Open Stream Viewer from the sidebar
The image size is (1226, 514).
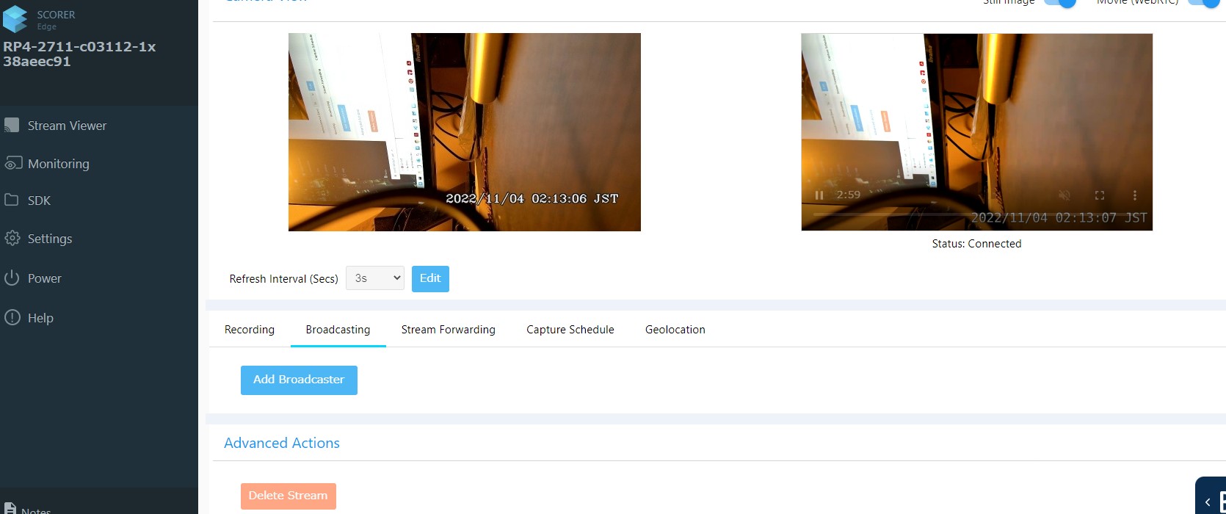pyautogui.click(x=67, y=126)
